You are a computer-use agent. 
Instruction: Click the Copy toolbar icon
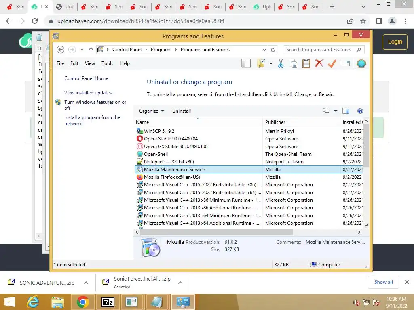pyautogui.click(x=294, y=63)
